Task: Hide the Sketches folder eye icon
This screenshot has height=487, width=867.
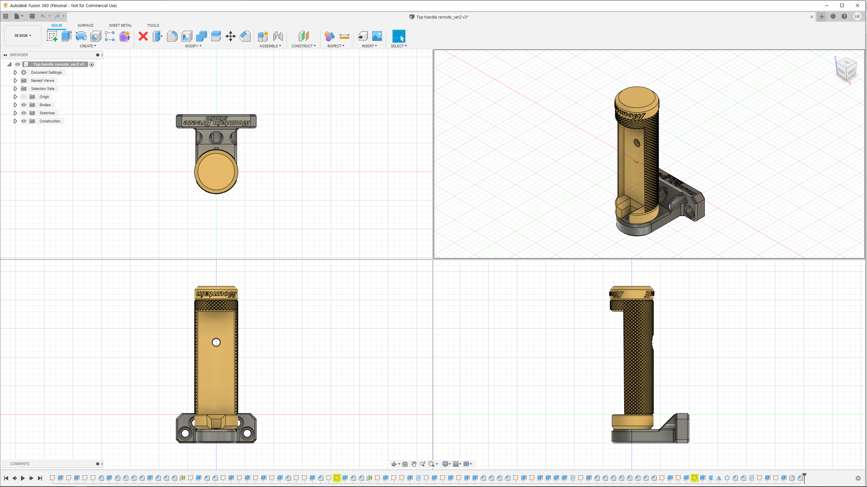Action: coord(24,113)
